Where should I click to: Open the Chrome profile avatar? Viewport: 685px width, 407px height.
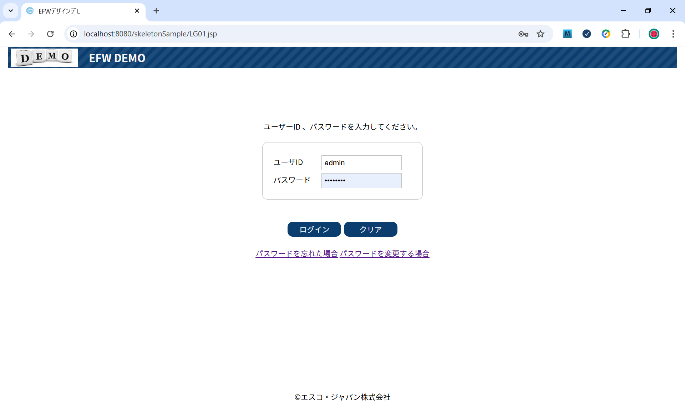coord(654,34)
